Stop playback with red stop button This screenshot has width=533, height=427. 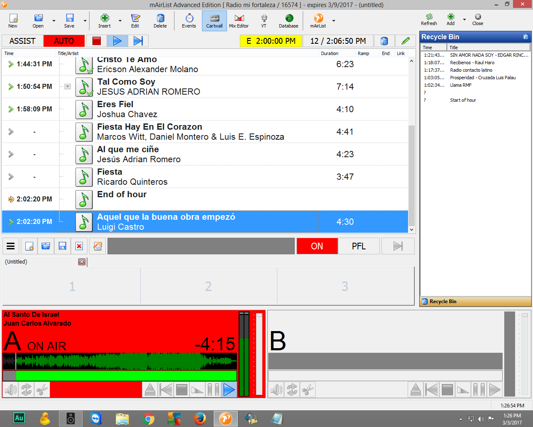(97, 41)
